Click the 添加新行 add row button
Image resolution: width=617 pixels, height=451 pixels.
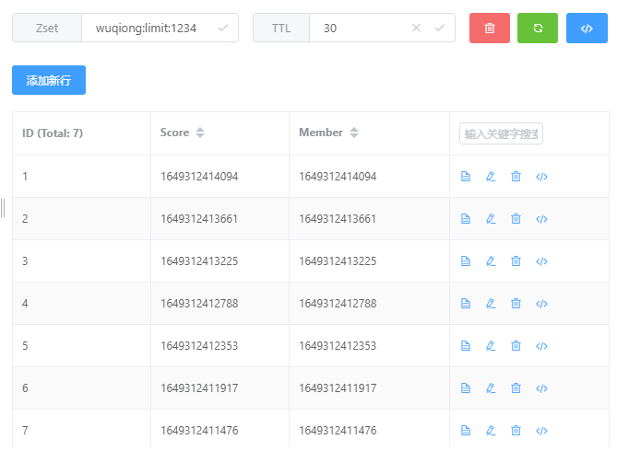(x=49, y=80)
